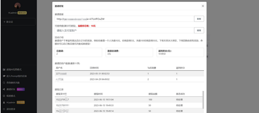Click the user avatar at sidebar top
Viewport: 259px width, 113px height.
[17, 6]
